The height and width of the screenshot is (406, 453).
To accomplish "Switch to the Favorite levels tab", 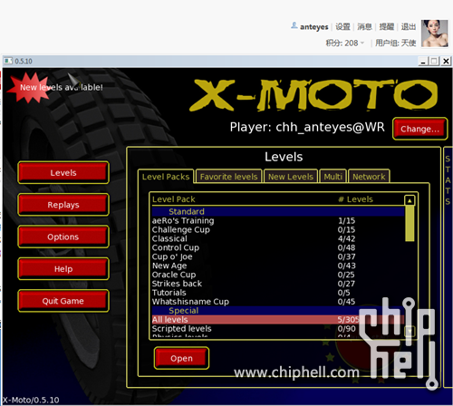I will click(228, 177).
